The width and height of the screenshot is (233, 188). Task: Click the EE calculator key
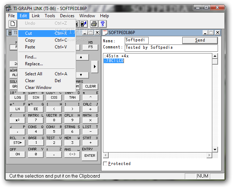[x=36, y=109]
